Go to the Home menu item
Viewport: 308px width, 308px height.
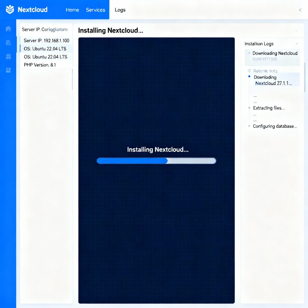72,10
